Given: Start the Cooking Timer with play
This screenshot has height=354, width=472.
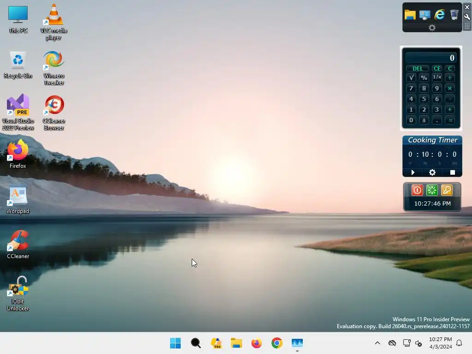Looking at the screenshot, I should click(x=413, y=172).
